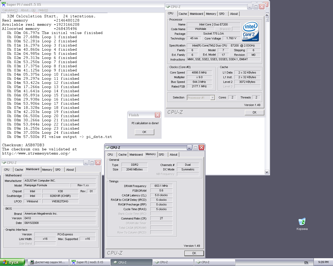Click Super PI scrollbar down arrow
This screenshot has width=333, height=266.
click(267, 172)
